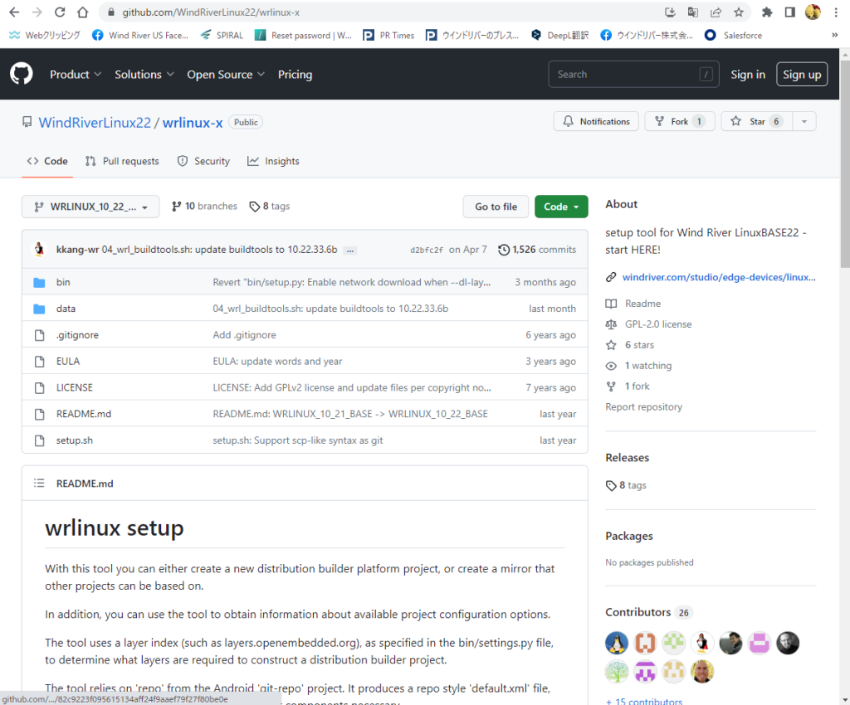View the 8 tags of the repository
This screenshot has height=705, width=850.
tap(269, 206)
